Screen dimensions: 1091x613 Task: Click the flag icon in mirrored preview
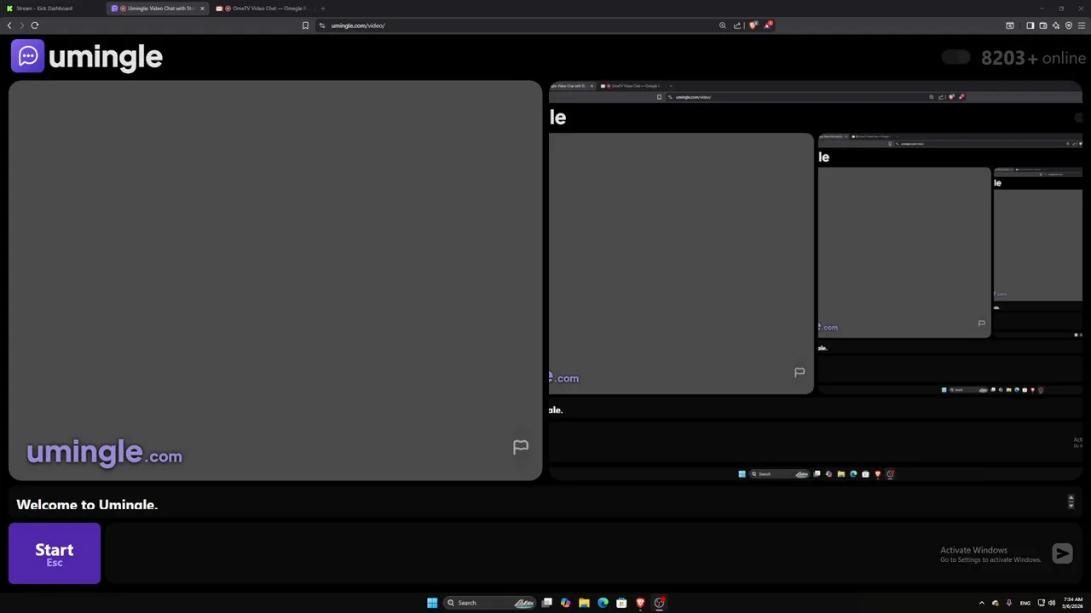[799, 372]
